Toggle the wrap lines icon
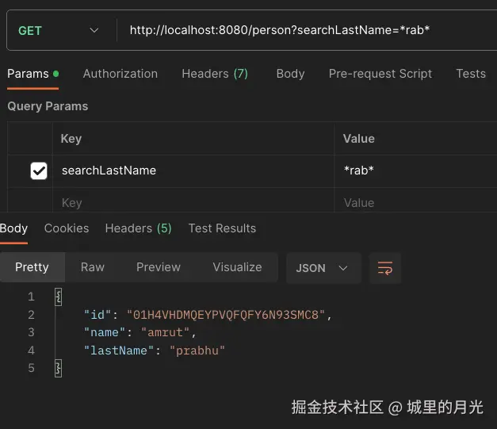The height and width of the screenshot is (429, 497). pyautogui.click(x=385, y=268)
